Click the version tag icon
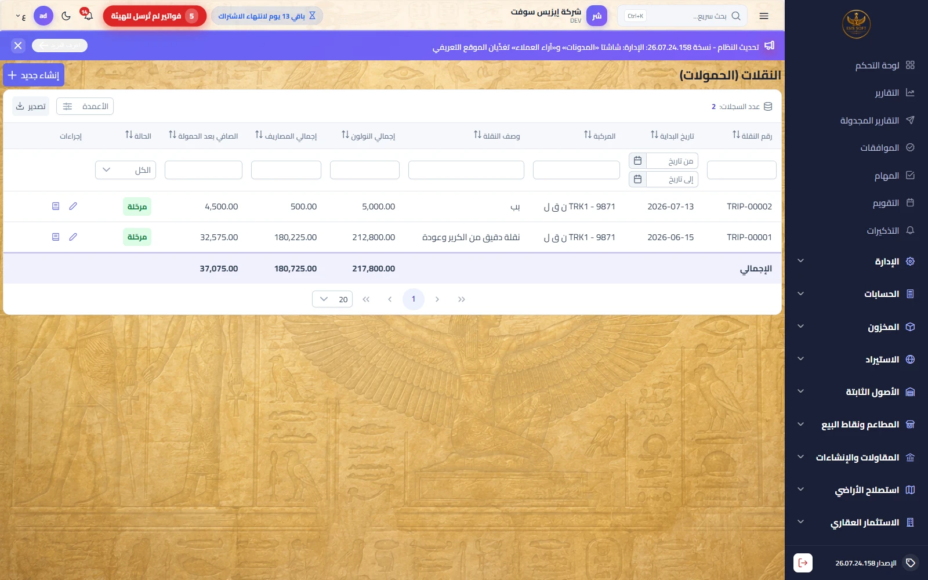The image size is (928, 580). 911,563
